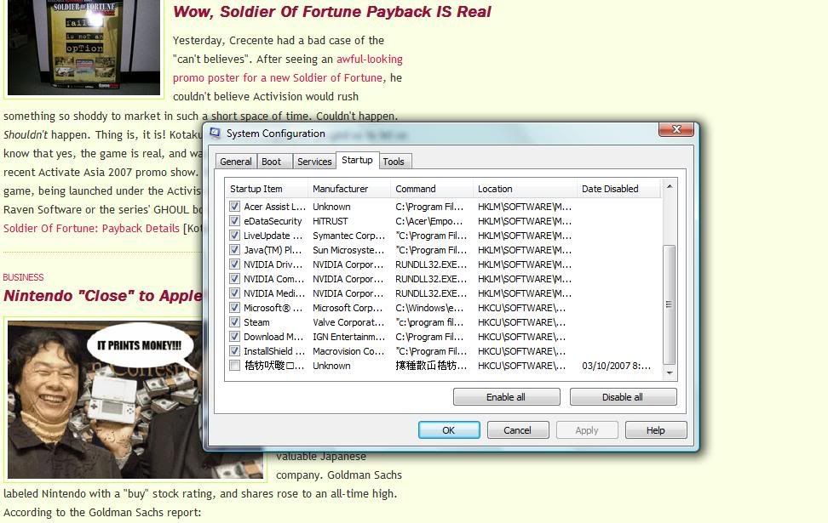This screenshot has width=828, height=523.
Task: Uncheck the InstallShield startup item
Action: pyautogui.click(x=234, y=351)
